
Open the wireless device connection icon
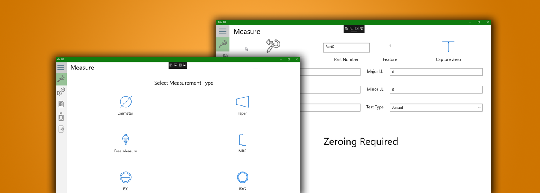click(61, 117)
